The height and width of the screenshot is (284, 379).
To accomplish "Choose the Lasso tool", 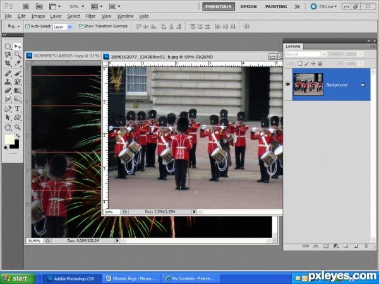I will tap(8, 55).
